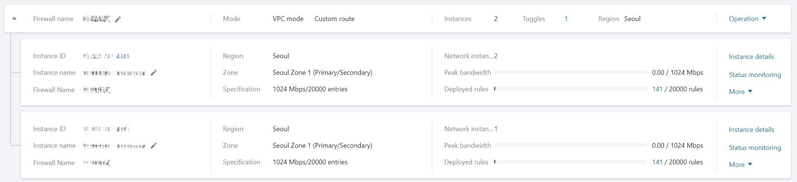Viewport: 797px width, 182px height.
Task: Edit first instance name pencil icon
Action: pos(154,73)
